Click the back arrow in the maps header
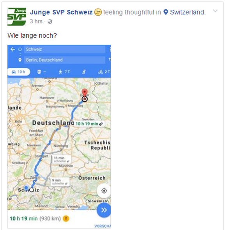Viewport: 227px width, 230px height. (13, 49)
